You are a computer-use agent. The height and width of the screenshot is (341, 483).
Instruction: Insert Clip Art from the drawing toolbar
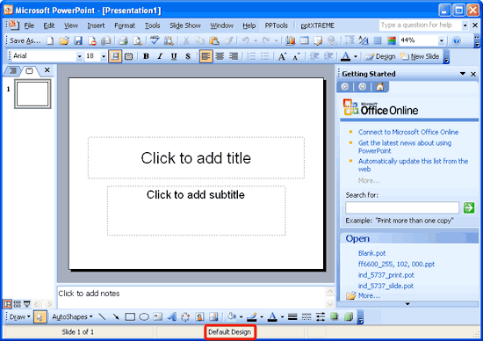click(x=199, y=316)
